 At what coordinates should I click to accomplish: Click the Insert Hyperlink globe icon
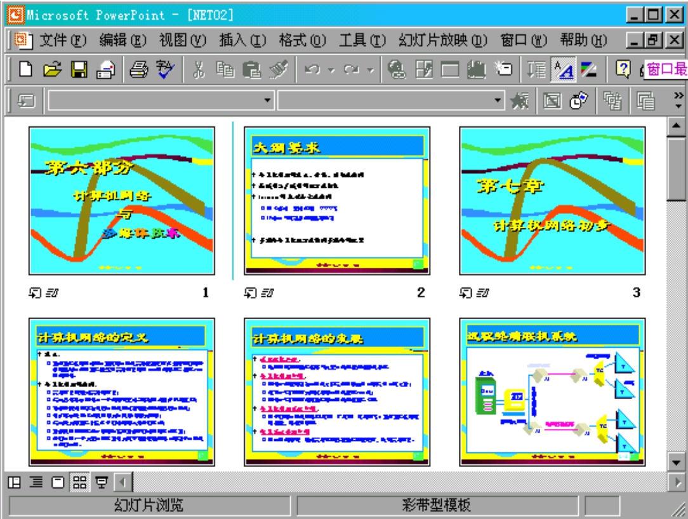coord(397,70)
